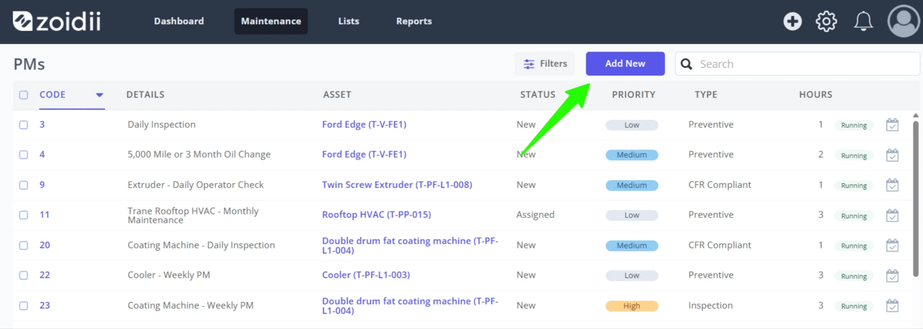Sort by the DETAILS column header
Viewport: 923px width, 329px height.
point(145,94)
